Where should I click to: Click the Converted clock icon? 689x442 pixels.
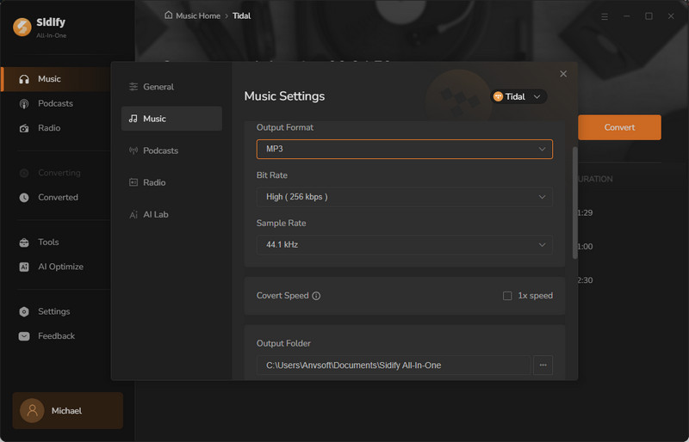24,198
